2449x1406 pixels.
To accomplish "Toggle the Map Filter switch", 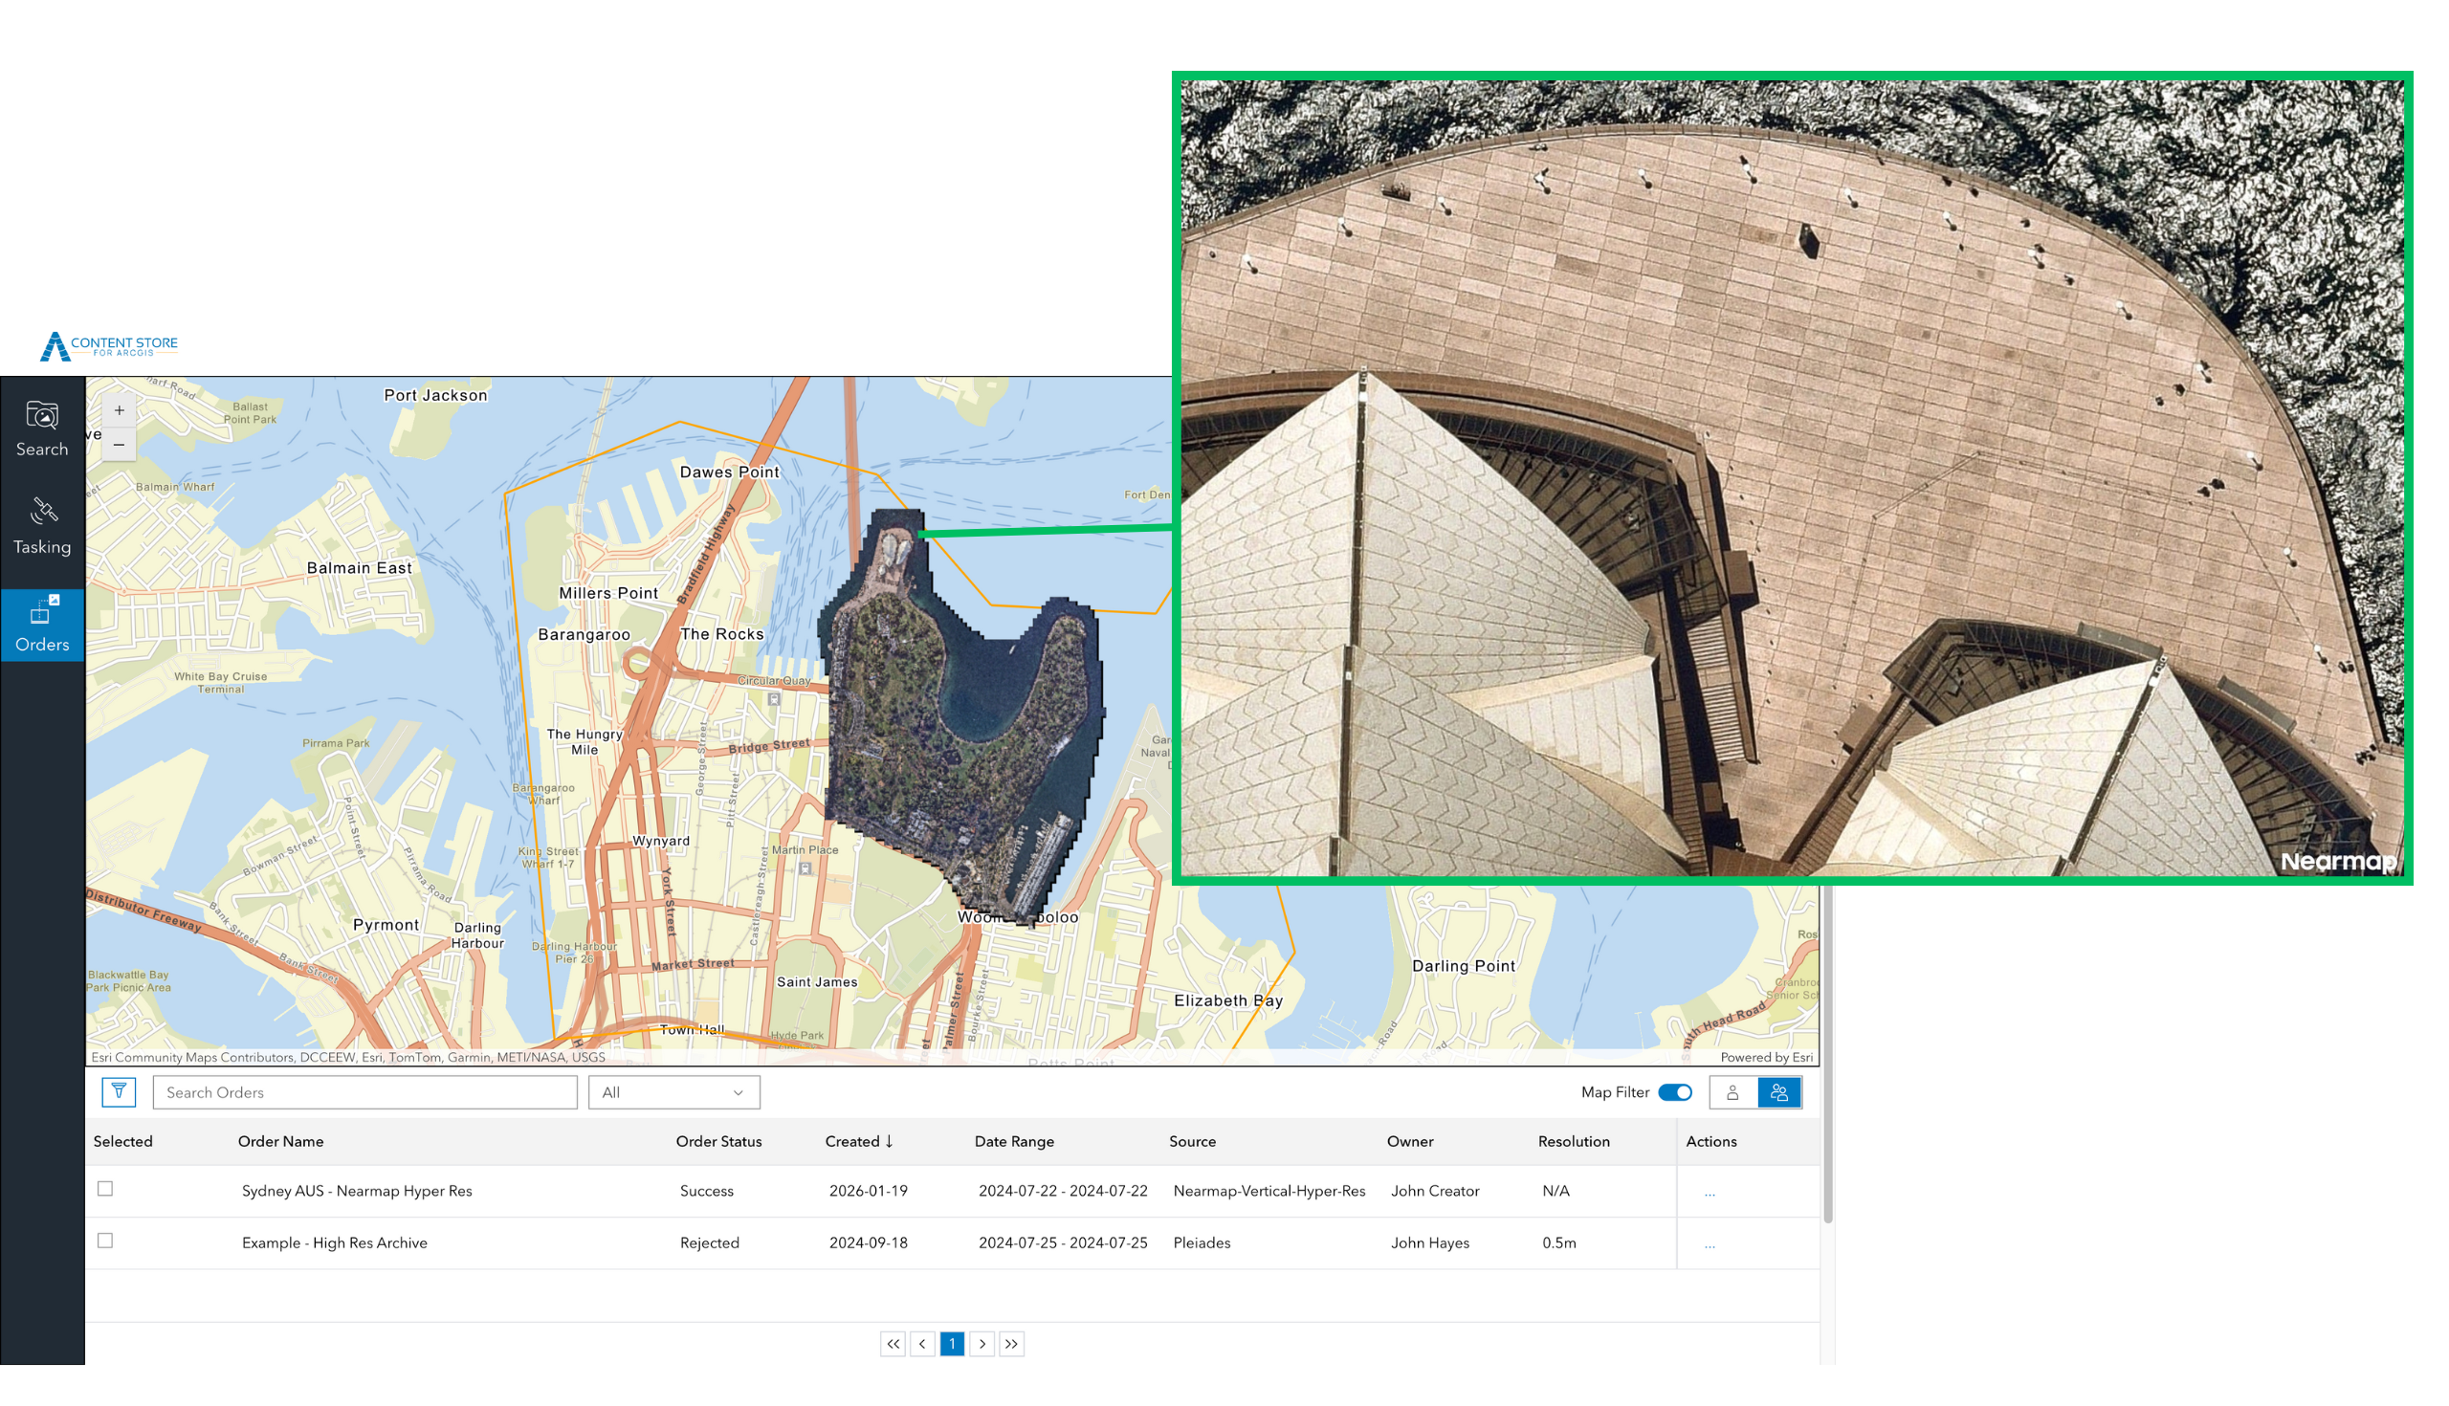I will pyautogui.click(x=1674, y=1092).
